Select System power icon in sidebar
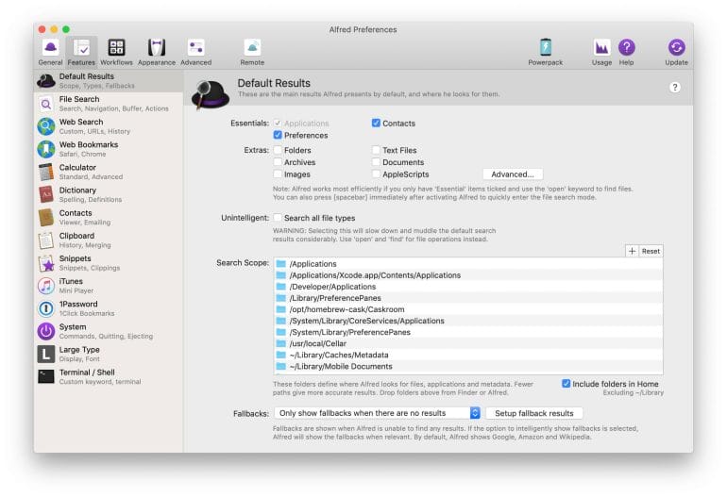Viewport: 727px width, 497px height. coord(46,331)
